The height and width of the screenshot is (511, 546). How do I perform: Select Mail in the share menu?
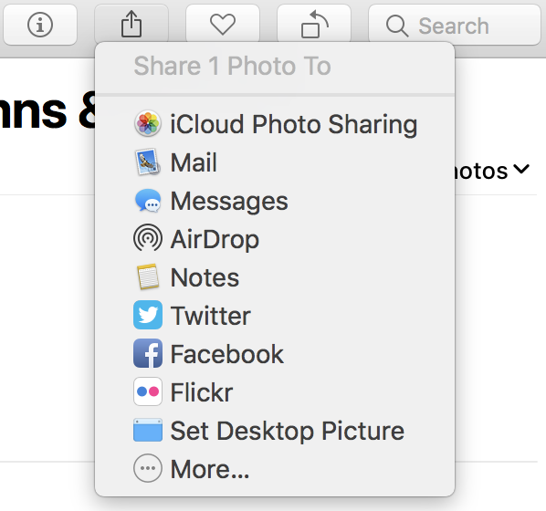(x=275, y=162)
